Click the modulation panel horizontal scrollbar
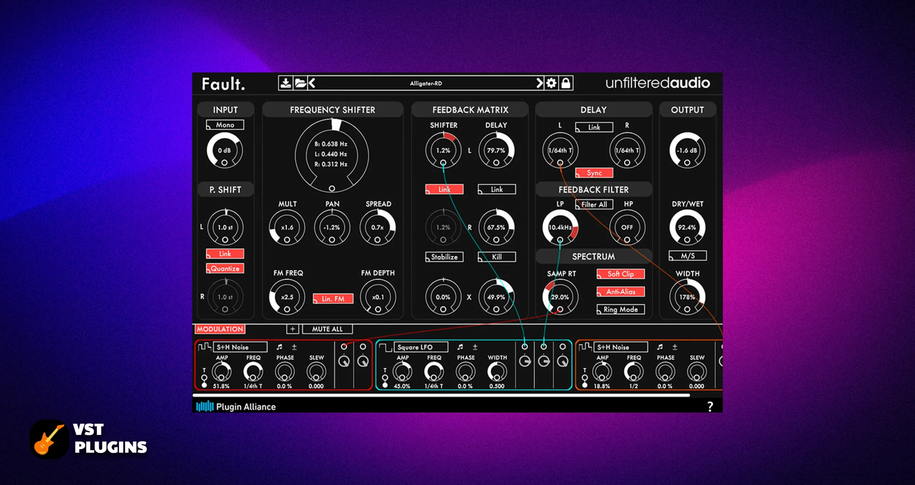This screenshot has width=915, height=485. [441, 395]
